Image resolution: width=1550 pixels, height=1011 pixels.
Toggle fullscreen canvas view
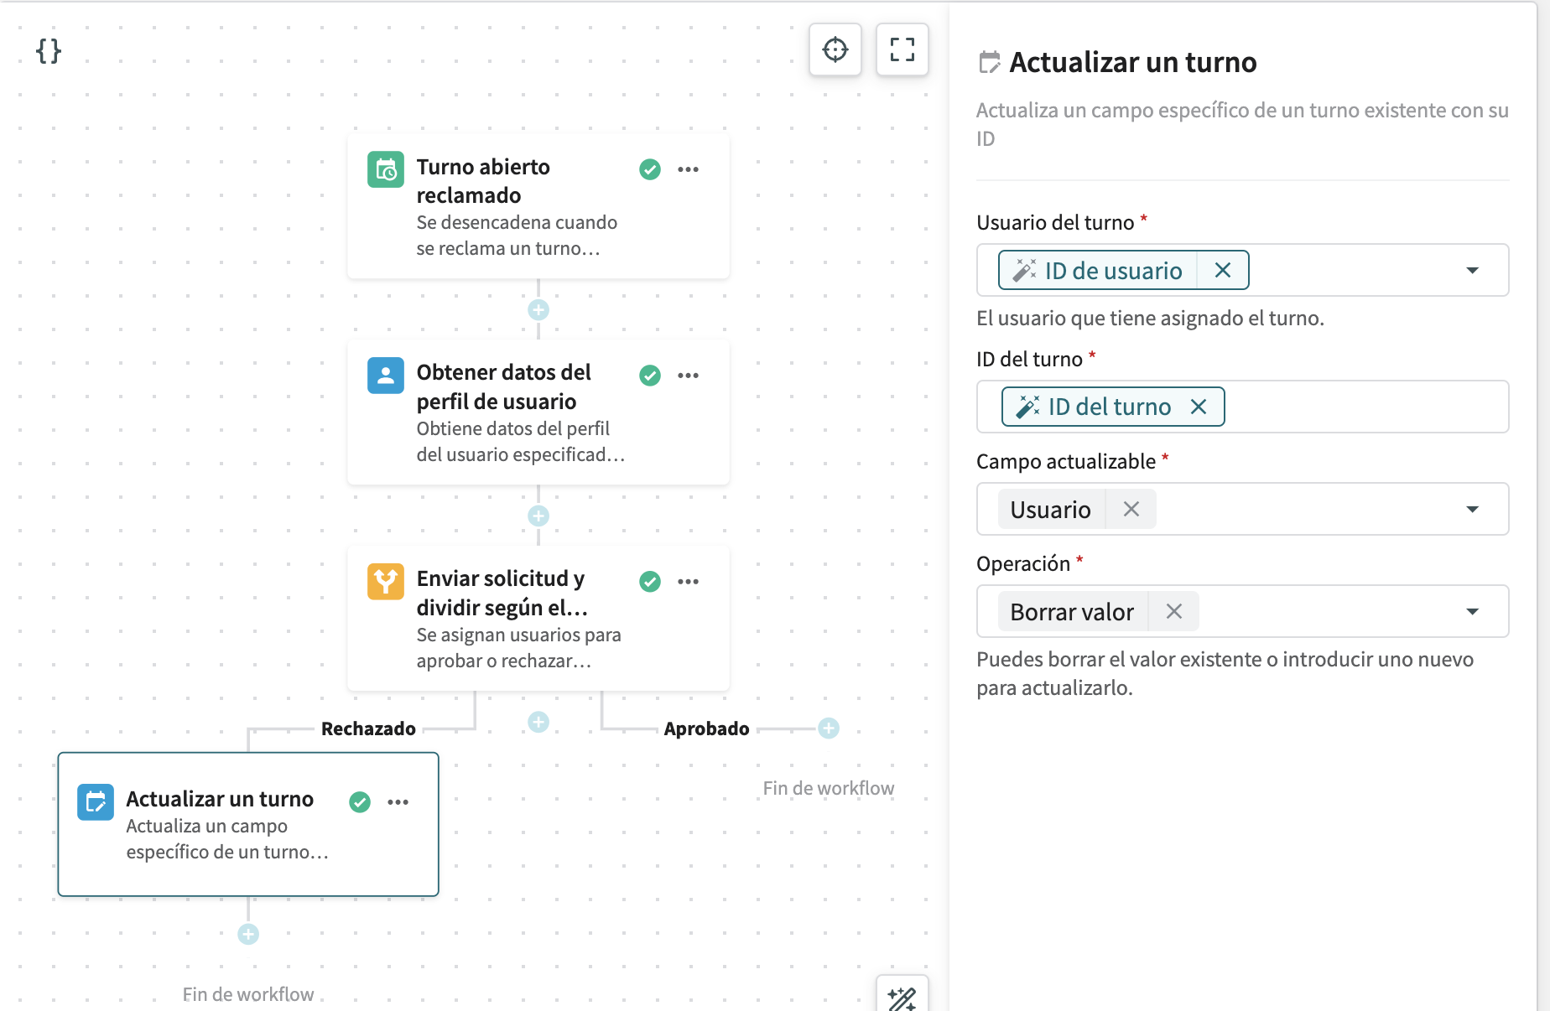[x=902, y=49]
